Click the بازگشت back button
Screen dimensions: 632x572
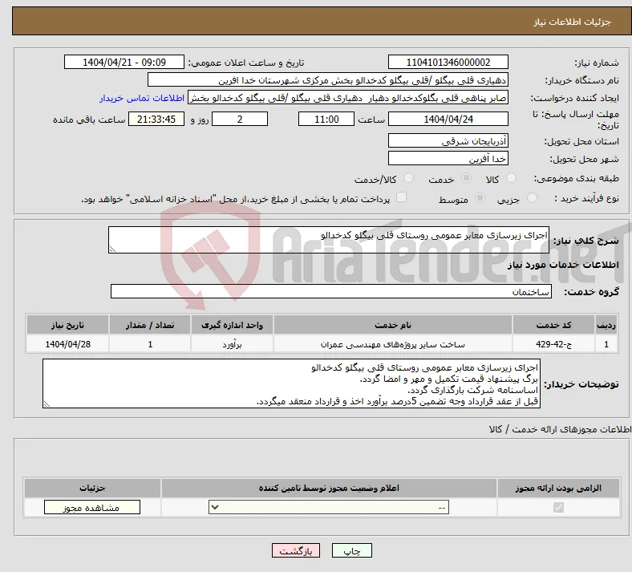[x=296, y=550]
